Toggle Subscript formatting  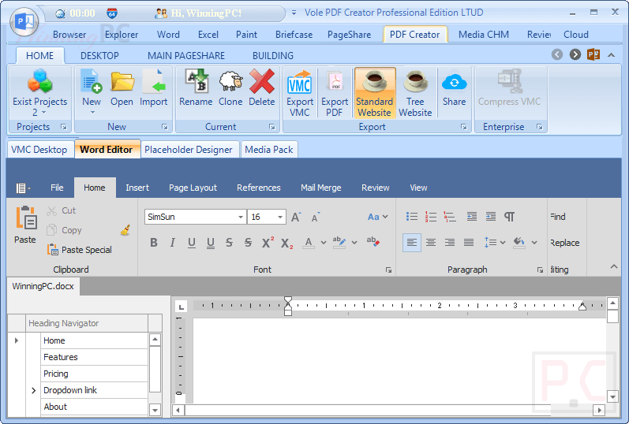click(286, 243)
